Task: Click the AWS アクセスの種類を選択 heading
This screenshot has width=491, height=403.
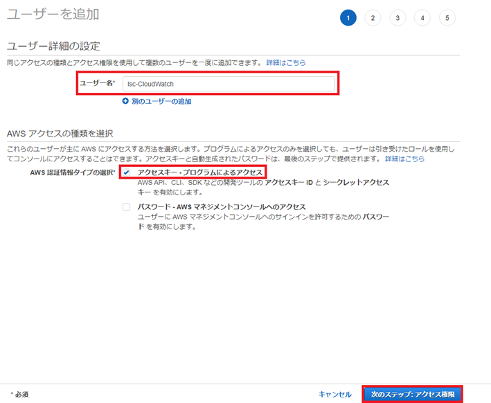Action: click(x=60, y=134)
